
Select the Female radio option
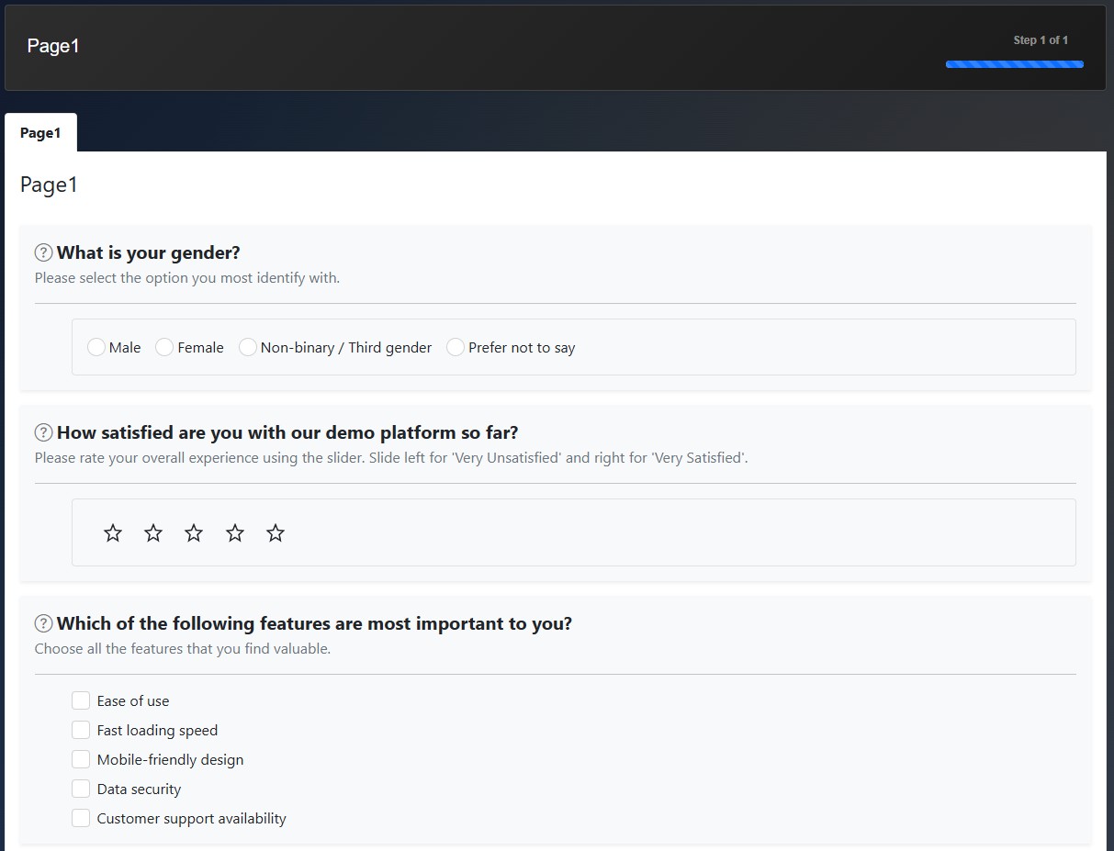point(164,347)
